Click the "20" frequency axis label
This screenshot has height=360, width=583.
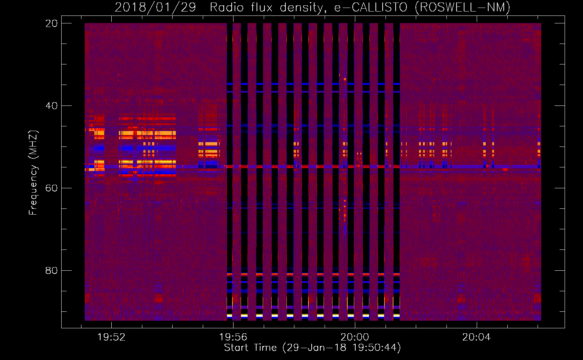(x=52, y=23)
